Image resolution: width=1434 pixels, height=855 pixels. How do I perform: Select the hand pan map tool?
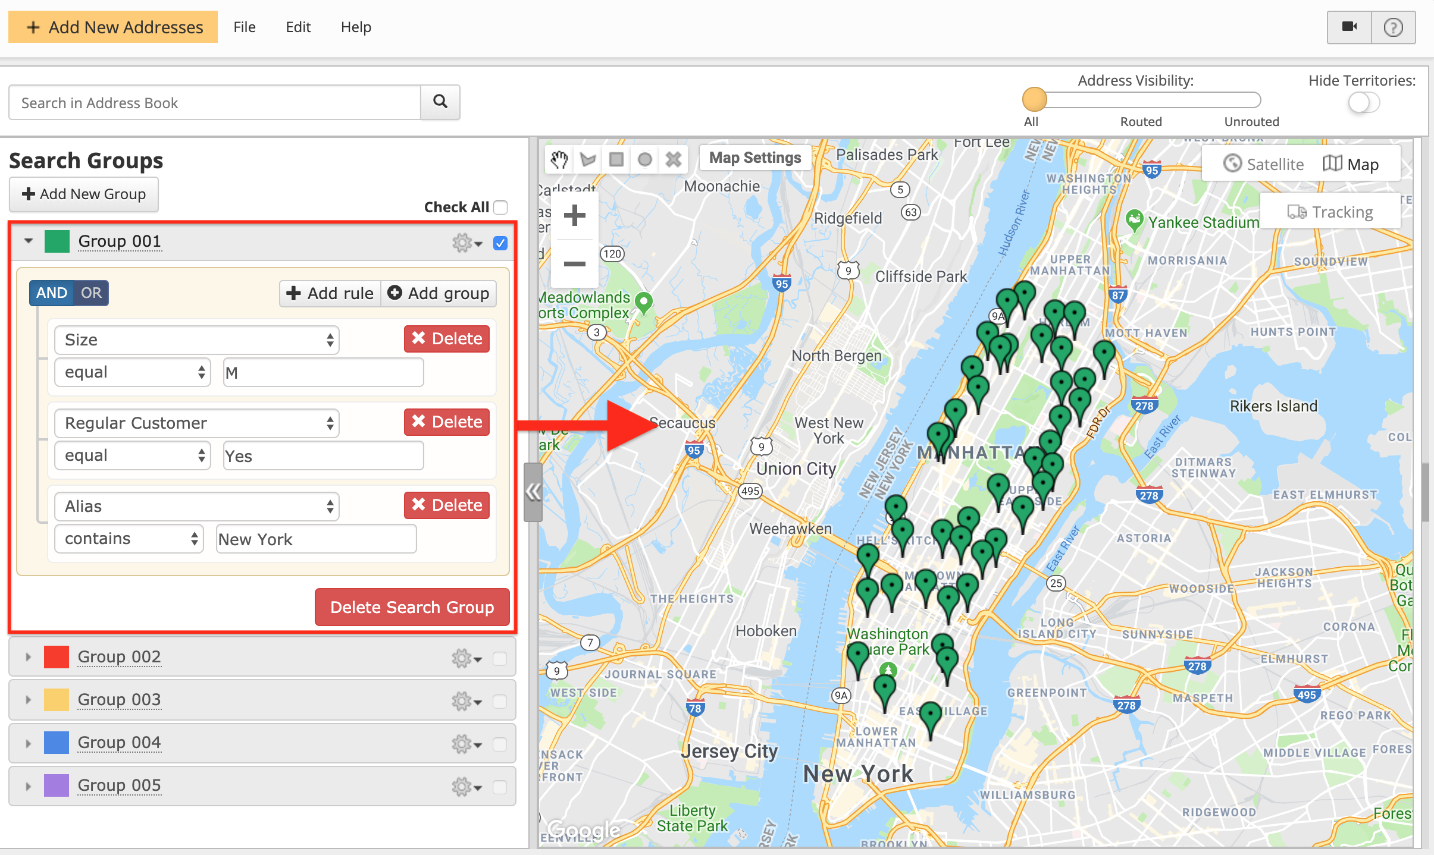point(559,159)
